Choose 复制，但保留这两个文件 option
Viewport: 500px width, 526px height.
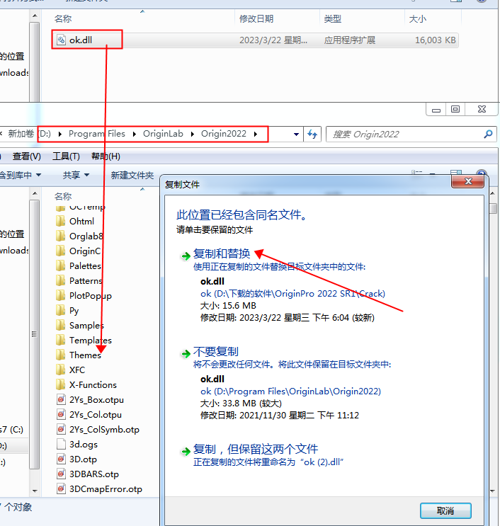coord(256,450)
